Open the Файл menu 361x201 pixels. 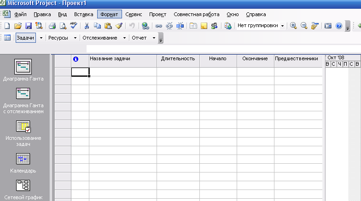pyautogui.click(x=20, y=14)
